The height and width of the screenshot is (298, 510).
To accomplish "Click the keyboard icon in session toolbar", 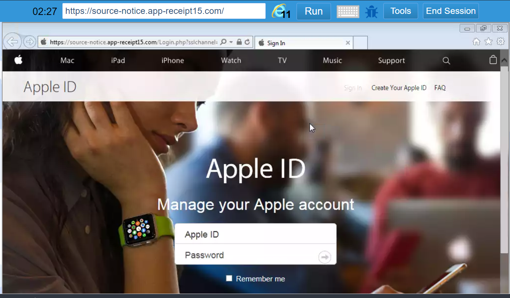I will coord(348,11).
